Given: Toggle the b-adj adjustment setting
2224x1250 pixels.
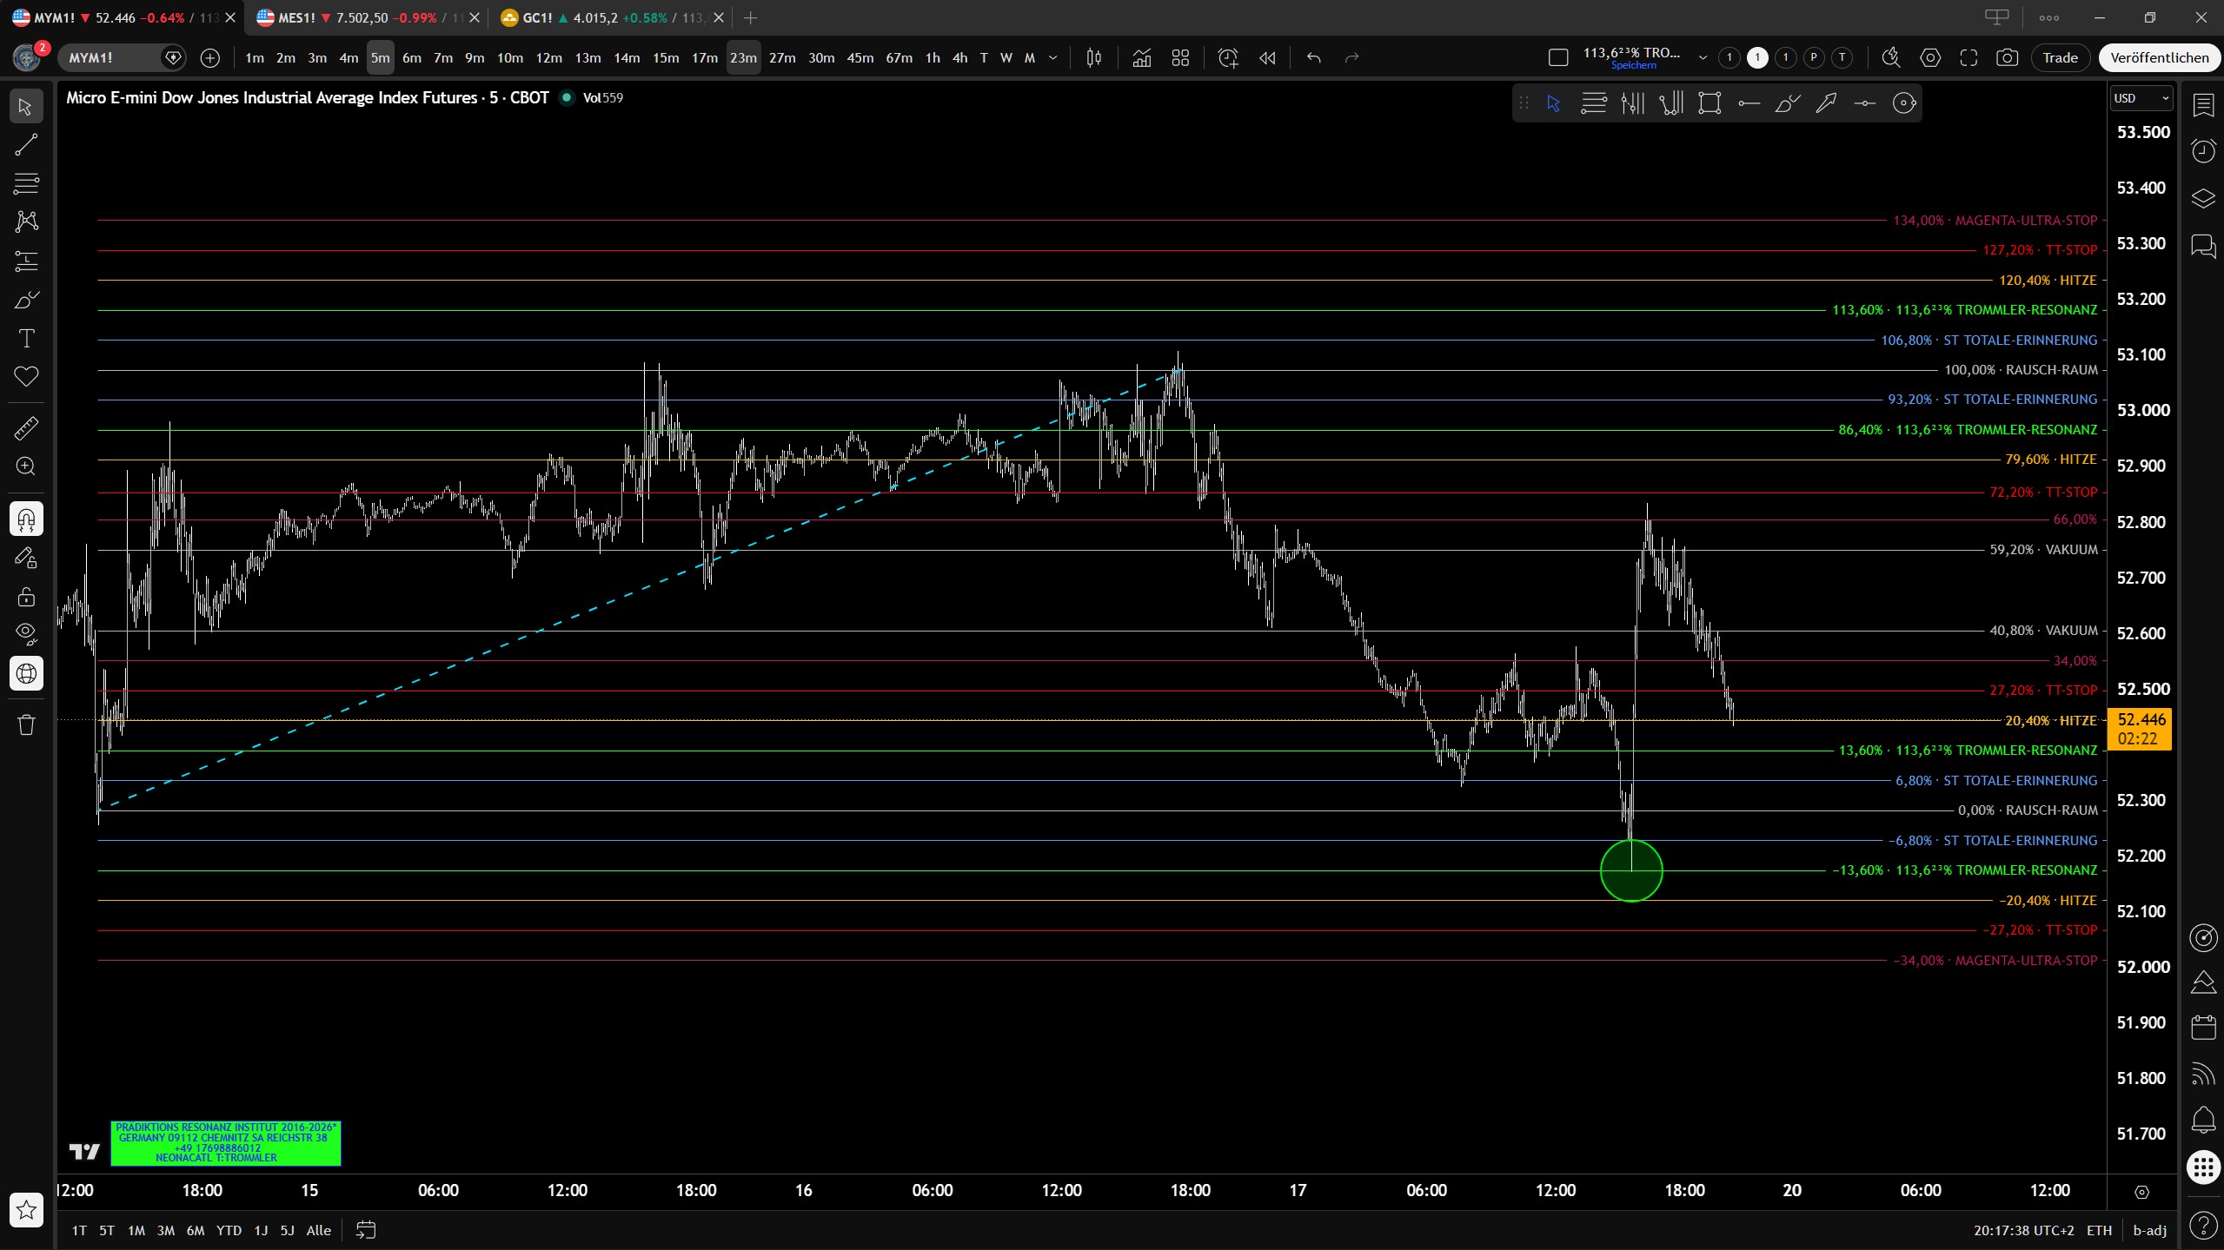Looking at the screenshot, I should 2149,1230.
